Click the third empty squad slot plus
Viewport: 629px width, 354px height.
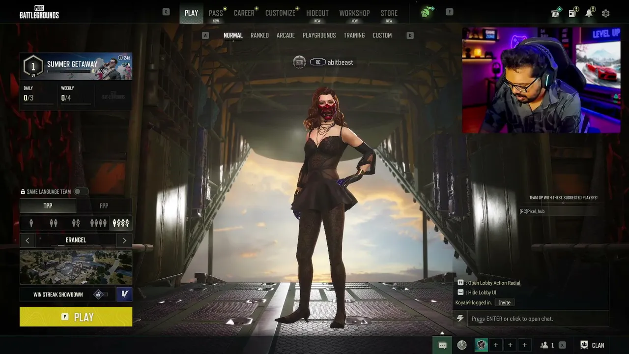tap(524, 345)
